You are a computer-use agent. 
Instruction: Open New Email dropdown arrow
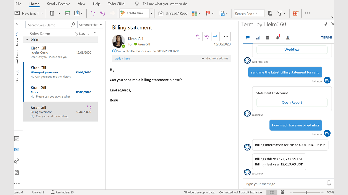click(42, 13)
